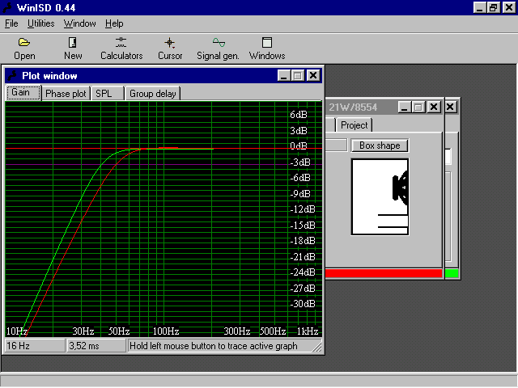Select the Gain tab in Plot window
The height and width of the screenshot is (388, 518).
(x=23, y=92)
